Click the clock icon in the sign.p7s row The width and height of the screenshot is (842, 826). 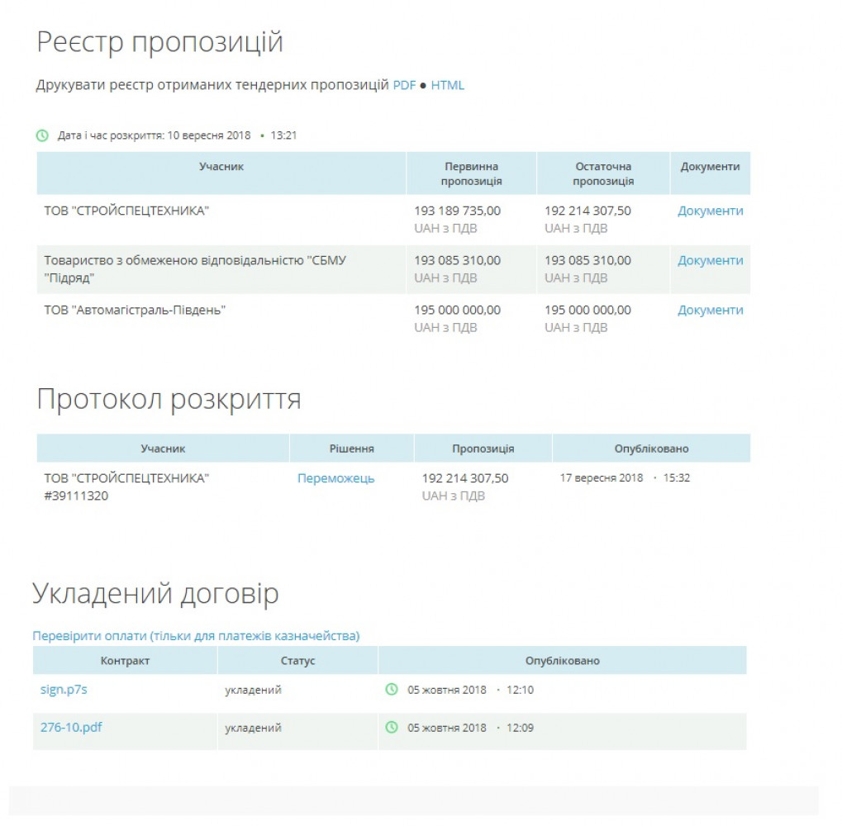392,690
